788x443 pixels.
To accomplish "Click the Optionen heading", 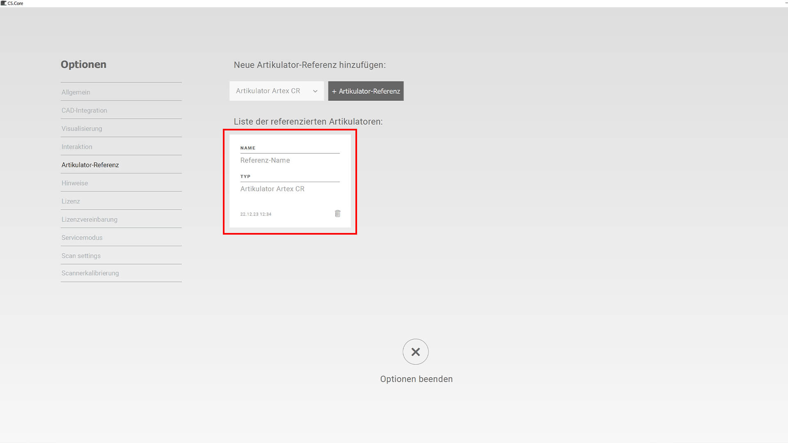I will tap(83, 64).
